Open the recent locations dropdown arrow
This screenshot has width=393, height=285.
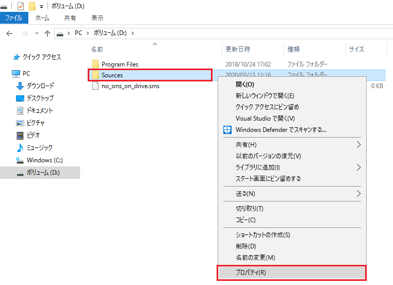[x=37, y=33]
